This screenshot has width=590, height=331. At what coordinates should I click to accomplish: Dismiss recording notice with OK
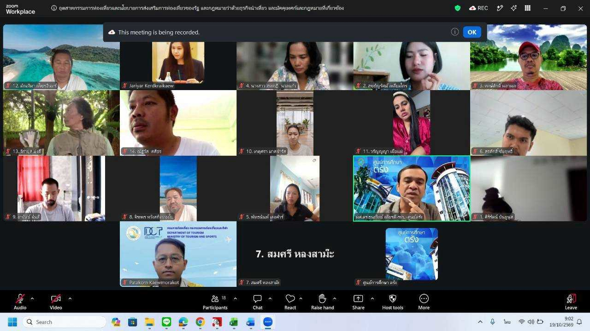[x=472, y=32]
